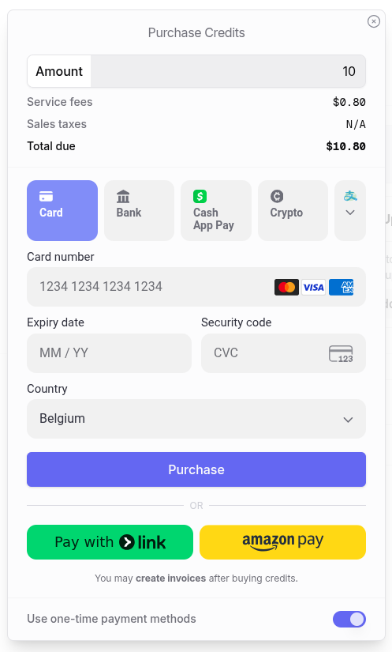Click the Visa logo icon
The width and height of the screenshot is (392, 652).
point(314,288)
